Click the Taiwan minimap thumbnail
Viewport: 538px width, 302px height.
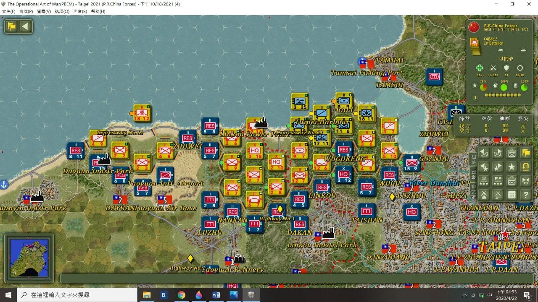tap(29, 258)
